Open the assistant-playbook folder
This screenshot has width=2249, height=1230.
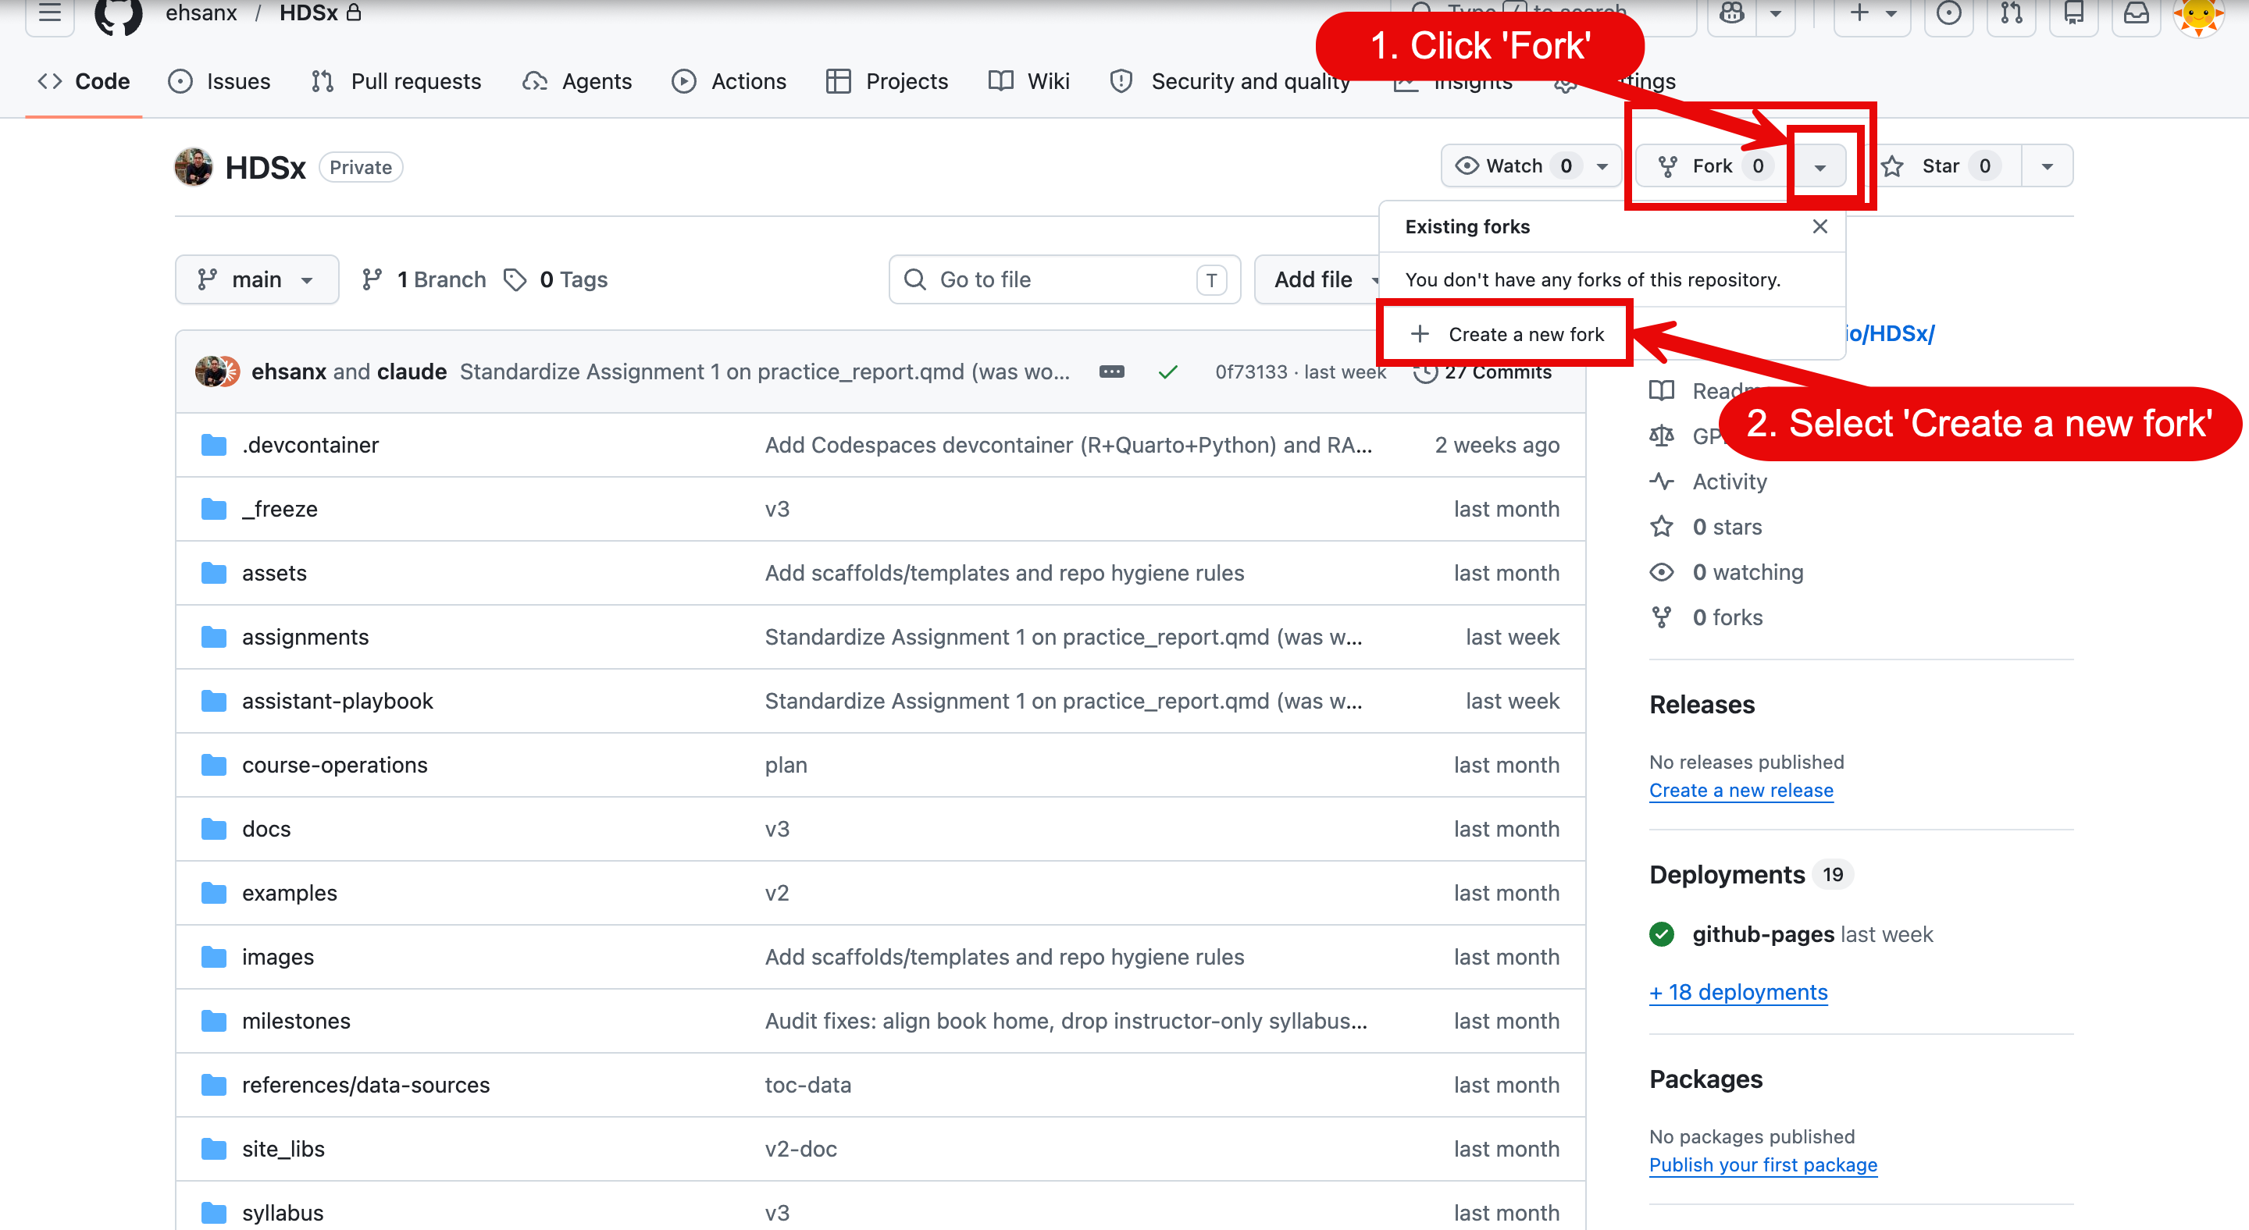tap(337, 701)
